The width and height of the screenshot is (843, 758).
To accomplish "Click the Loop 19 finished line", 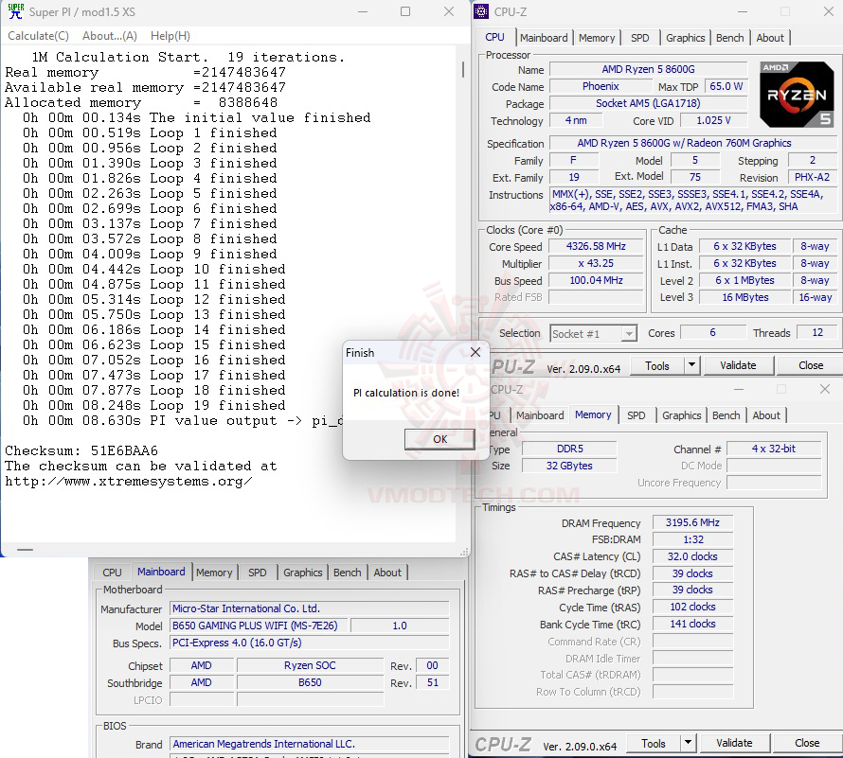I will click(153, 406).
